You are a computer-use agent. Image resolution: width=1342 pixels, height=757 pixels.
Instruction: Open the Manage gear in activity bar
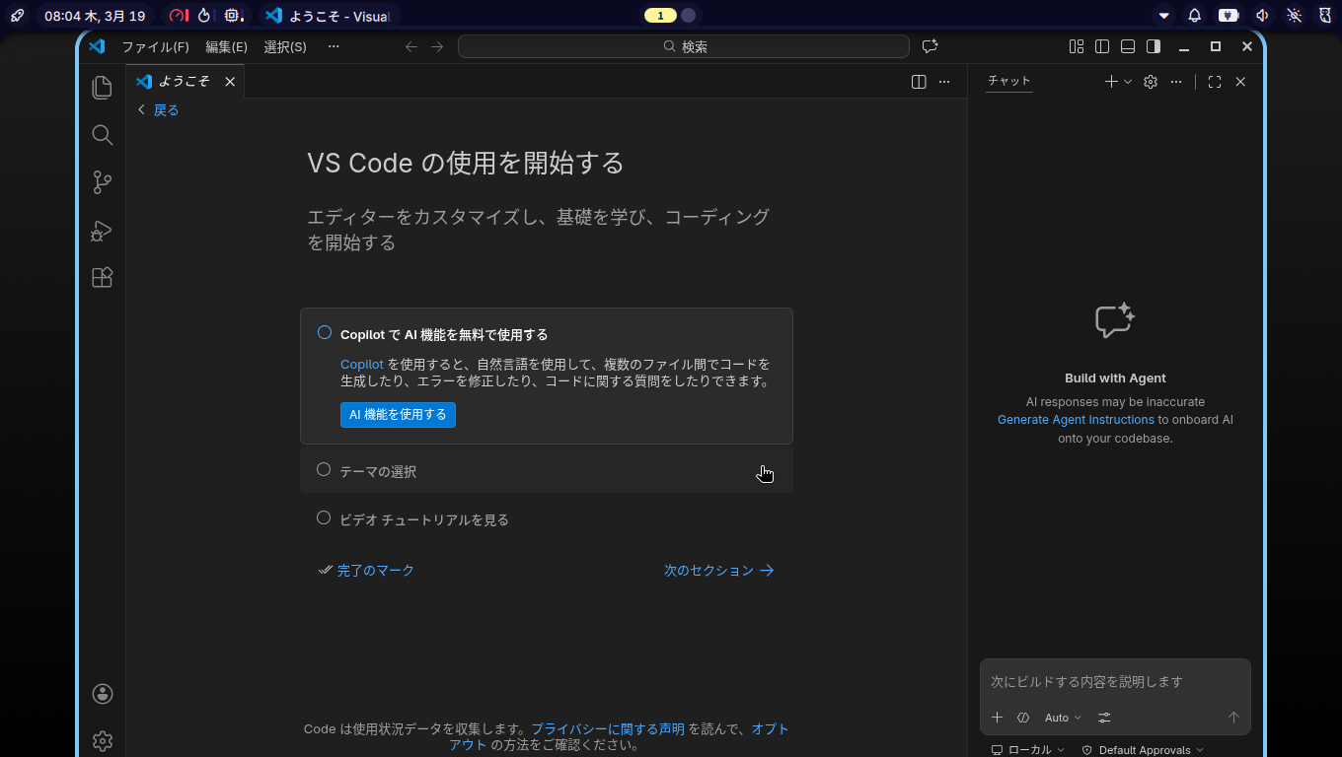coord(102,740)
